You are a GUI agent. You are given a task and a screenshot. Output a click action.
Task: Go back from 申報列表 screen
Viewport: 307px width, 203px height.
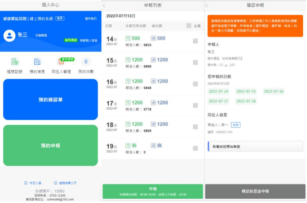104,6
